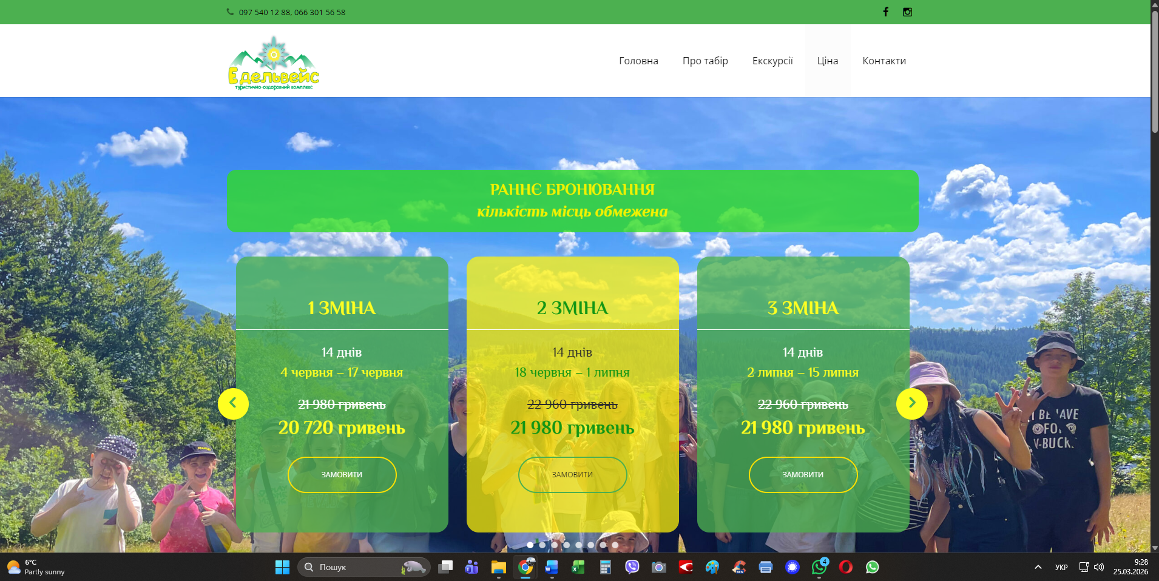This screenshot has height=581, width=1159.
Task: Launch Opera browser from taskbar
Action: [x=845, y=567]
